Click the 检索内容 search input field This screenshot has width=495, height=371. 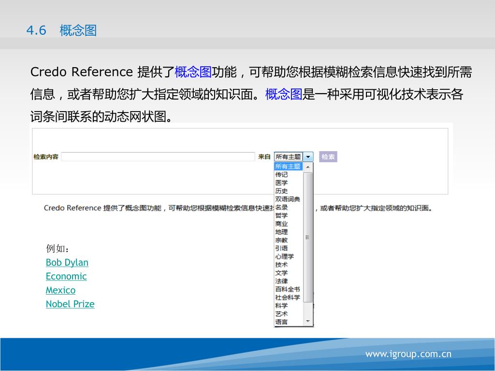click(158, 157)
